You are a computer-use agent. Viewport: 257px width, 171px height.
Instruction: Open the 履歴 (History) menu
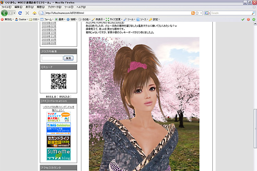click(x=41, y=7)
